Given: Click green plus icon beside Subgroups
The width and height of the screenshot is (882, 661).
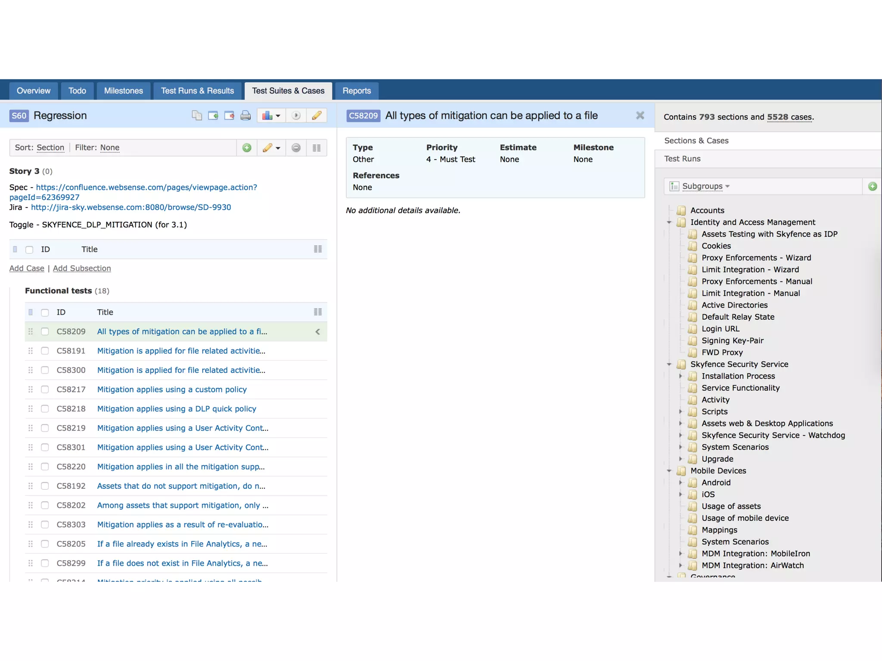Looking at the screenshot, I should point(873,186).
